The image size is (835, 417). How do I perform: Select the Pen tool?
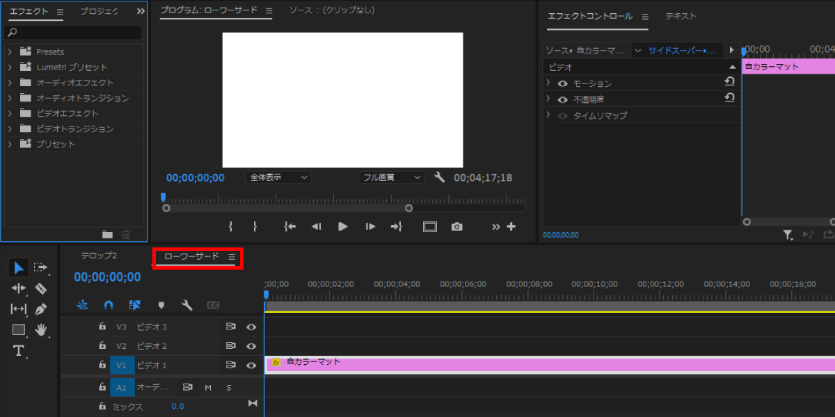click(40, 309)
